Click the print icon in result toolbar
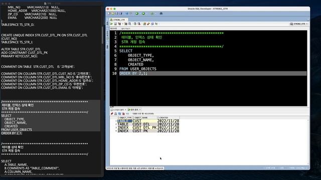Screen dimensions: 321x180 click(116, 113)
